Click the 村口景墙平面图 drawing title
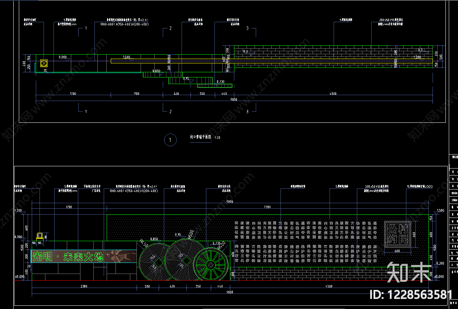 [x=200, y=137]
